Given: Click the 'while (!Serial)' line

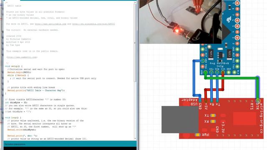Looking at the screenshot, I should (18, 75).
